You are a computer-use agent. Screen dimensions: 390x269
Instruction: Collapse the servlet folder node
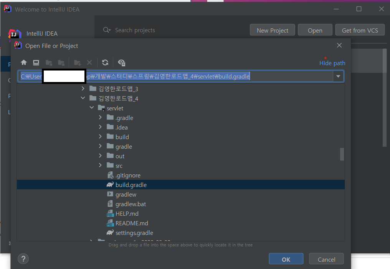tap(92, 108)
